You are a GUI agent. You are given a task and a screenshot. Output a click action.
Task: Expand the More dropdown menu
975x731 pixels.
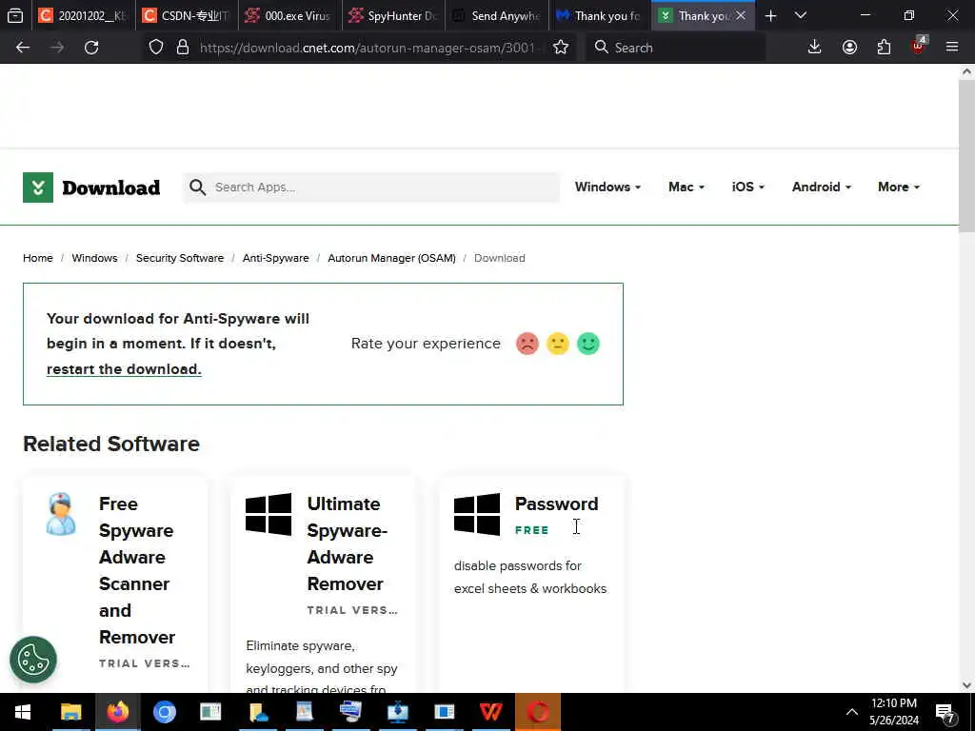tap(899, 188)
